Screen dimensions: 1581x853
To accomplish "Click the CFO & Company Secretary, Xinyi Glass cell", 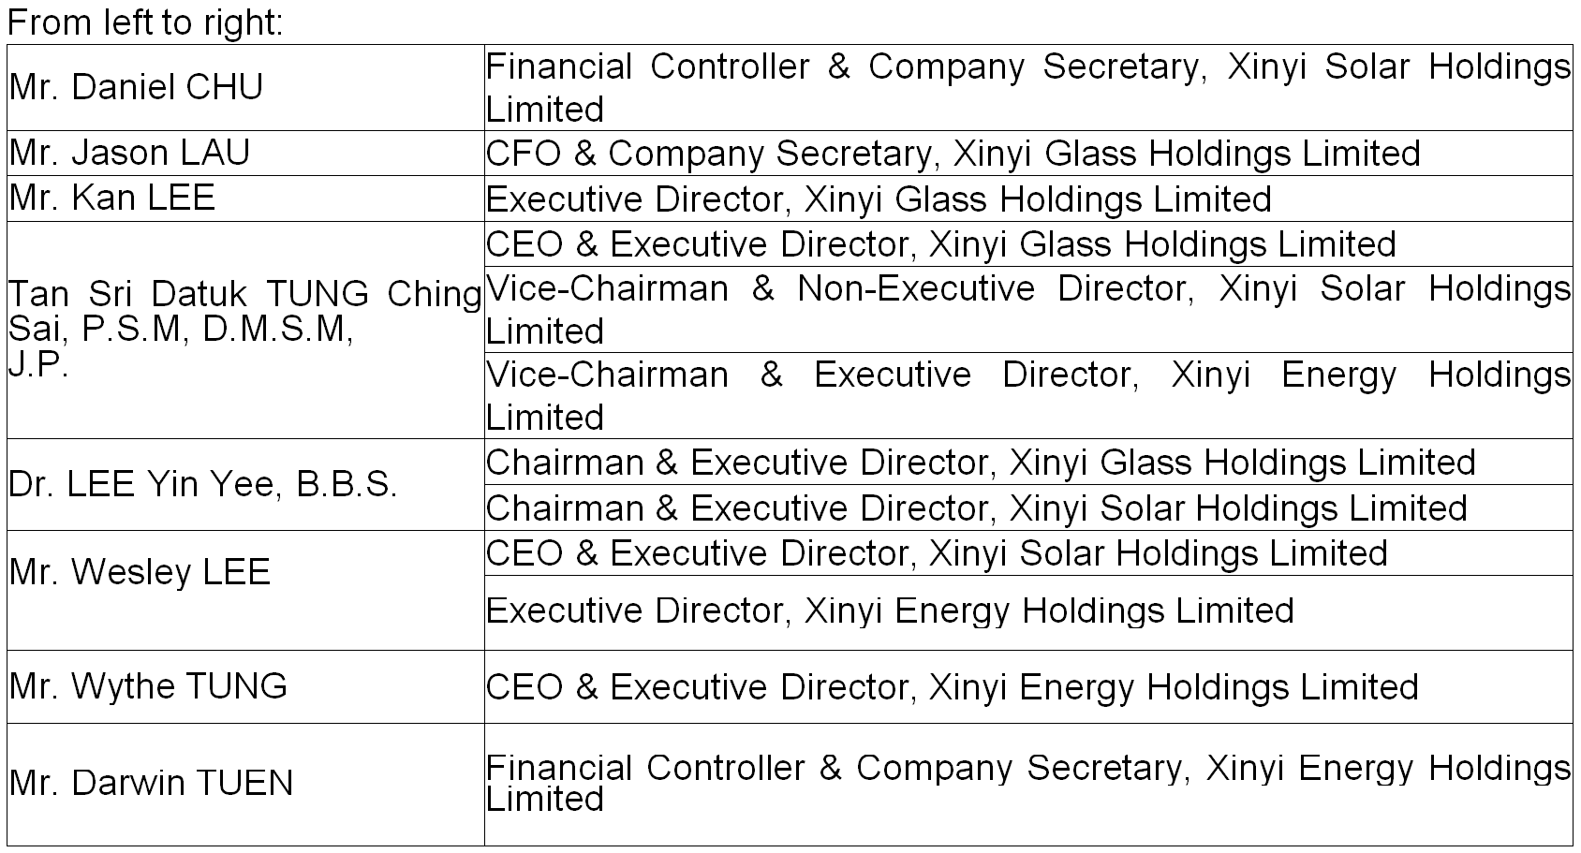I will click(953, 154).
